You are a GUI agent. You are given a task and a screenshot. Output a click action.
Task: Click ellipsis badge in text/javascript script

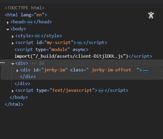pyautogui.click(x=101, y=91)
